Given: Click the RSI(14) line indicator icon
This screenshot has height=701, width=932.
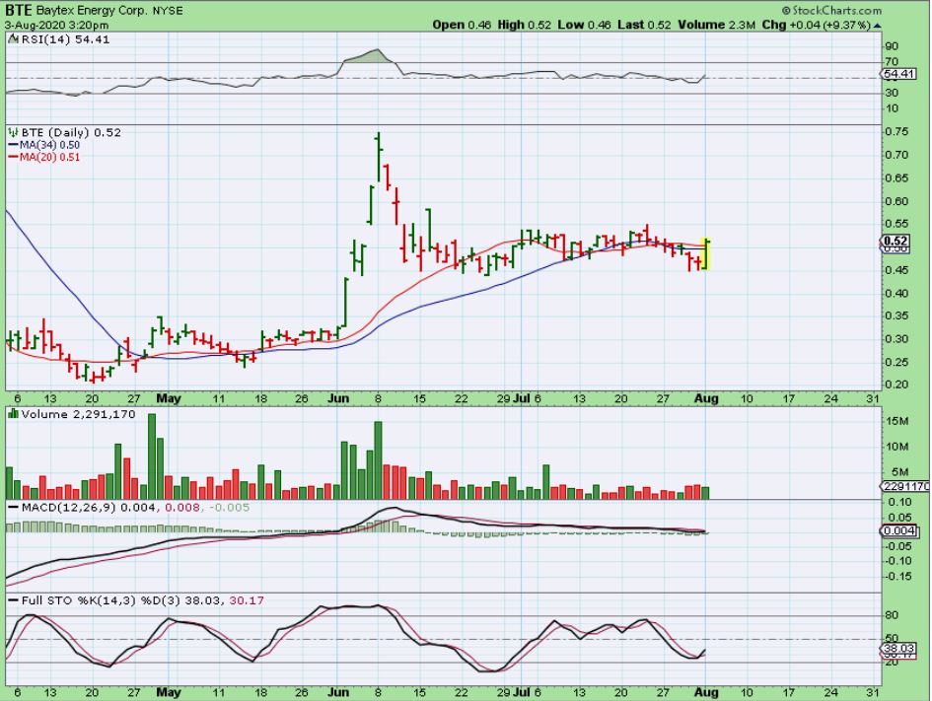Looking at the screenshot, I should [12, 38].
